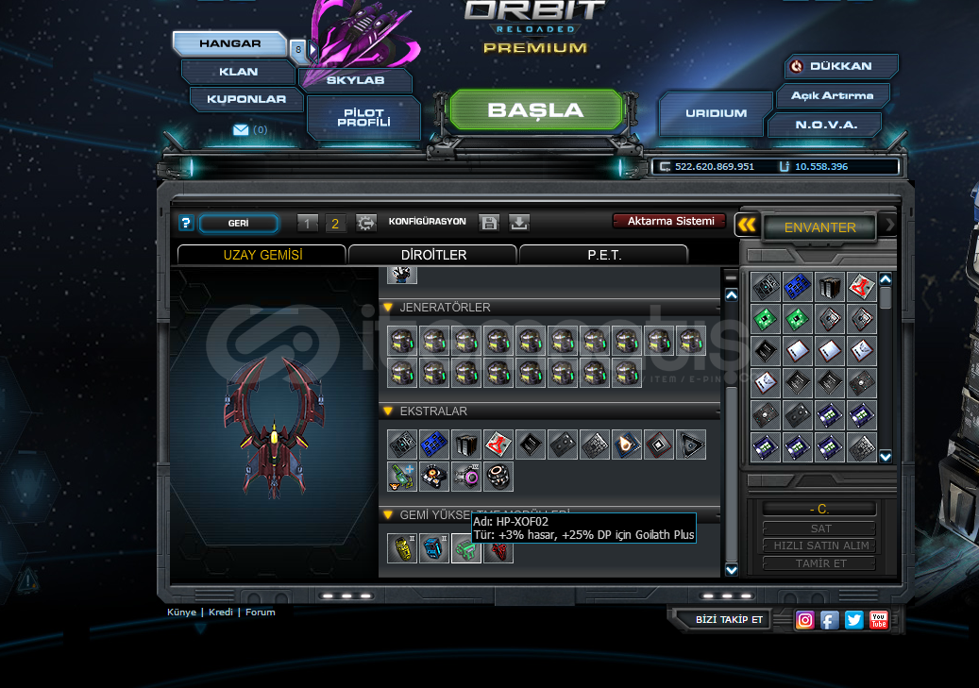The image size is (979, 688).
Task: Pick the gray circuit chip in ENVANTER's last row
Action: 862,447
